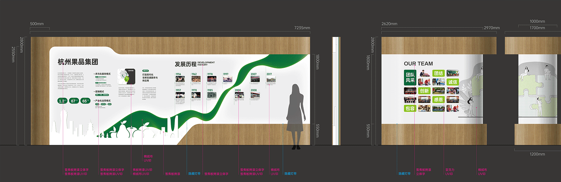Viewport: 561px width, 182px height.
Task: Click the 杭州果品集团 title text
Action: (78, 62)
